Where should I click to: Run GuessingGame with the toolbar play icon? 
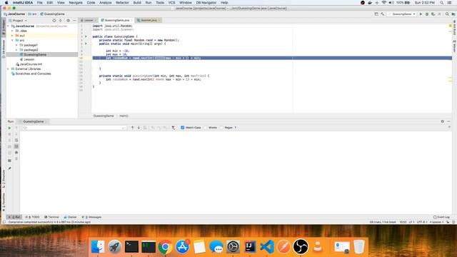click(421, 14)
